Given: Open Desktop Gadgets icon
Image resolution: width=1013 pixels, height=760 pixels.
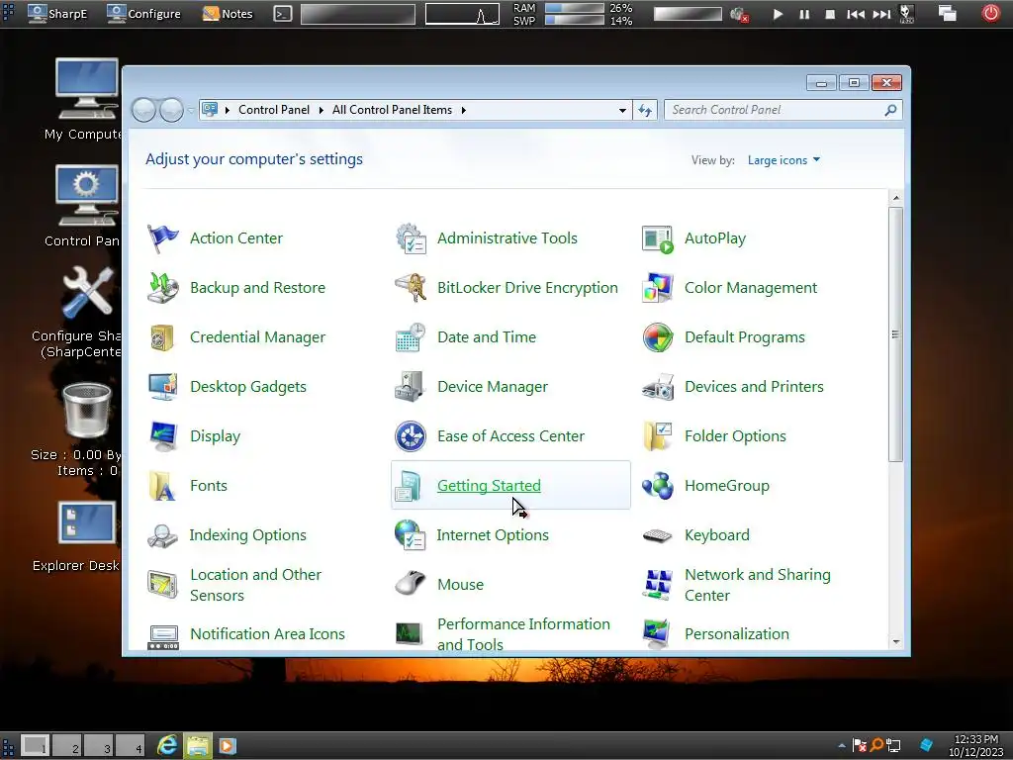Looking at the screenshot, I should coord(163,387).
